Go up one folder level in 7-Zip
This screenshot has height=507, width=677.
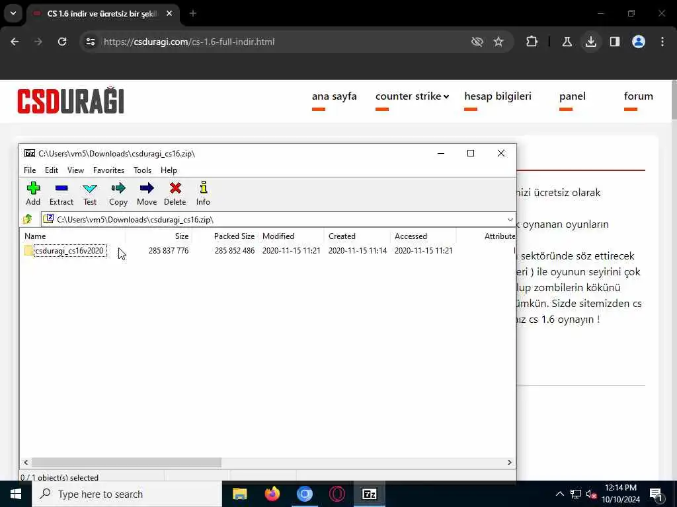pos(28,219)
